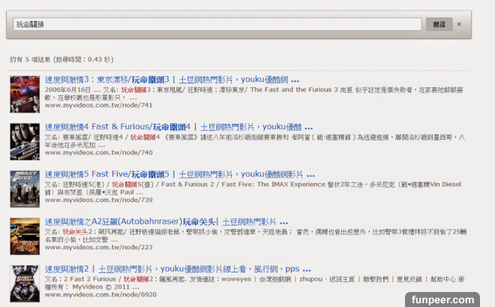Open the 速度與激情3：東京漂移 result title

(165, 80)
